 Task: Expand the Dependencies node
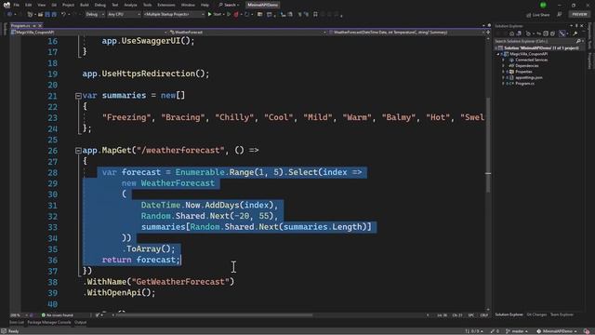pyautogui.click(x=504, y=66)
